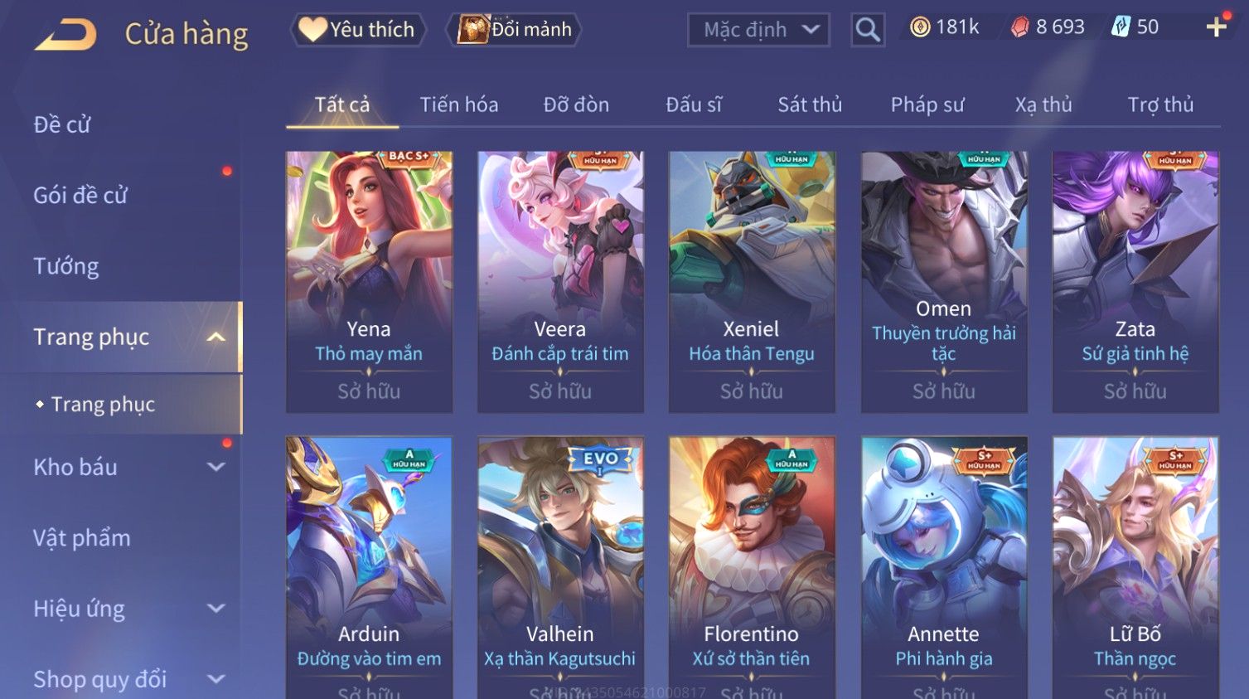
Task: Open the Mặc định sort dropdown
Action: click(758, 30)
